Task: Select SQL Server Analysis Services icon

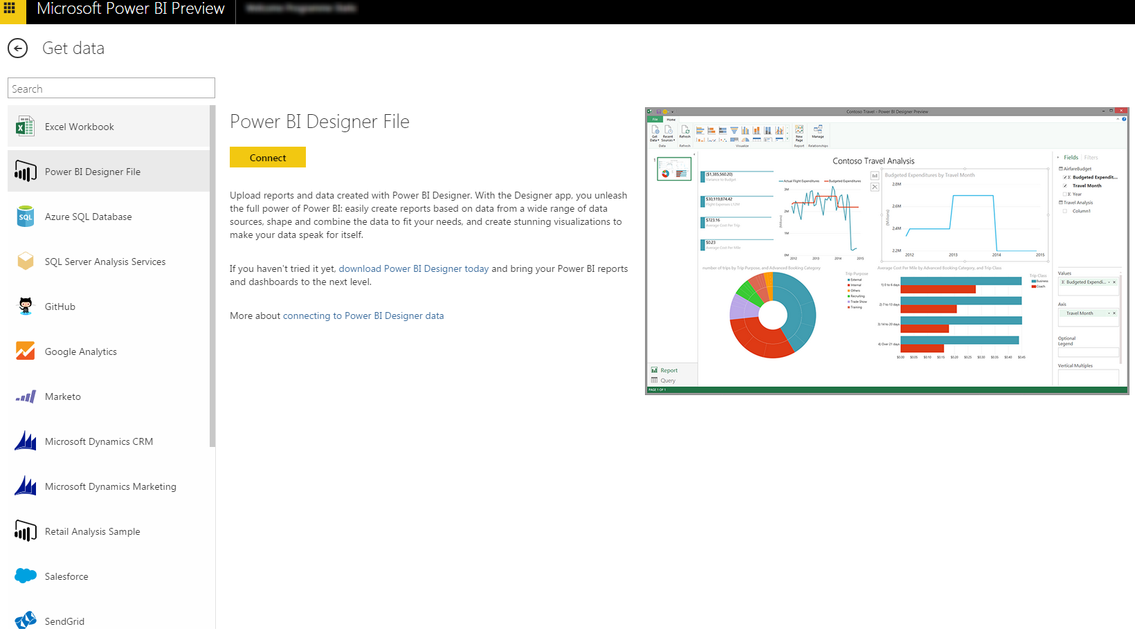Action: click(26, 262)
